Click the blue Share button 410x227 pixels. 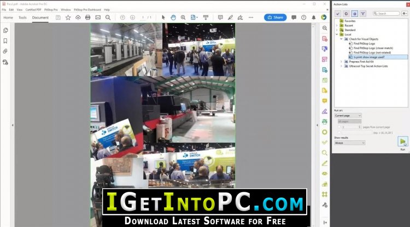275,17
